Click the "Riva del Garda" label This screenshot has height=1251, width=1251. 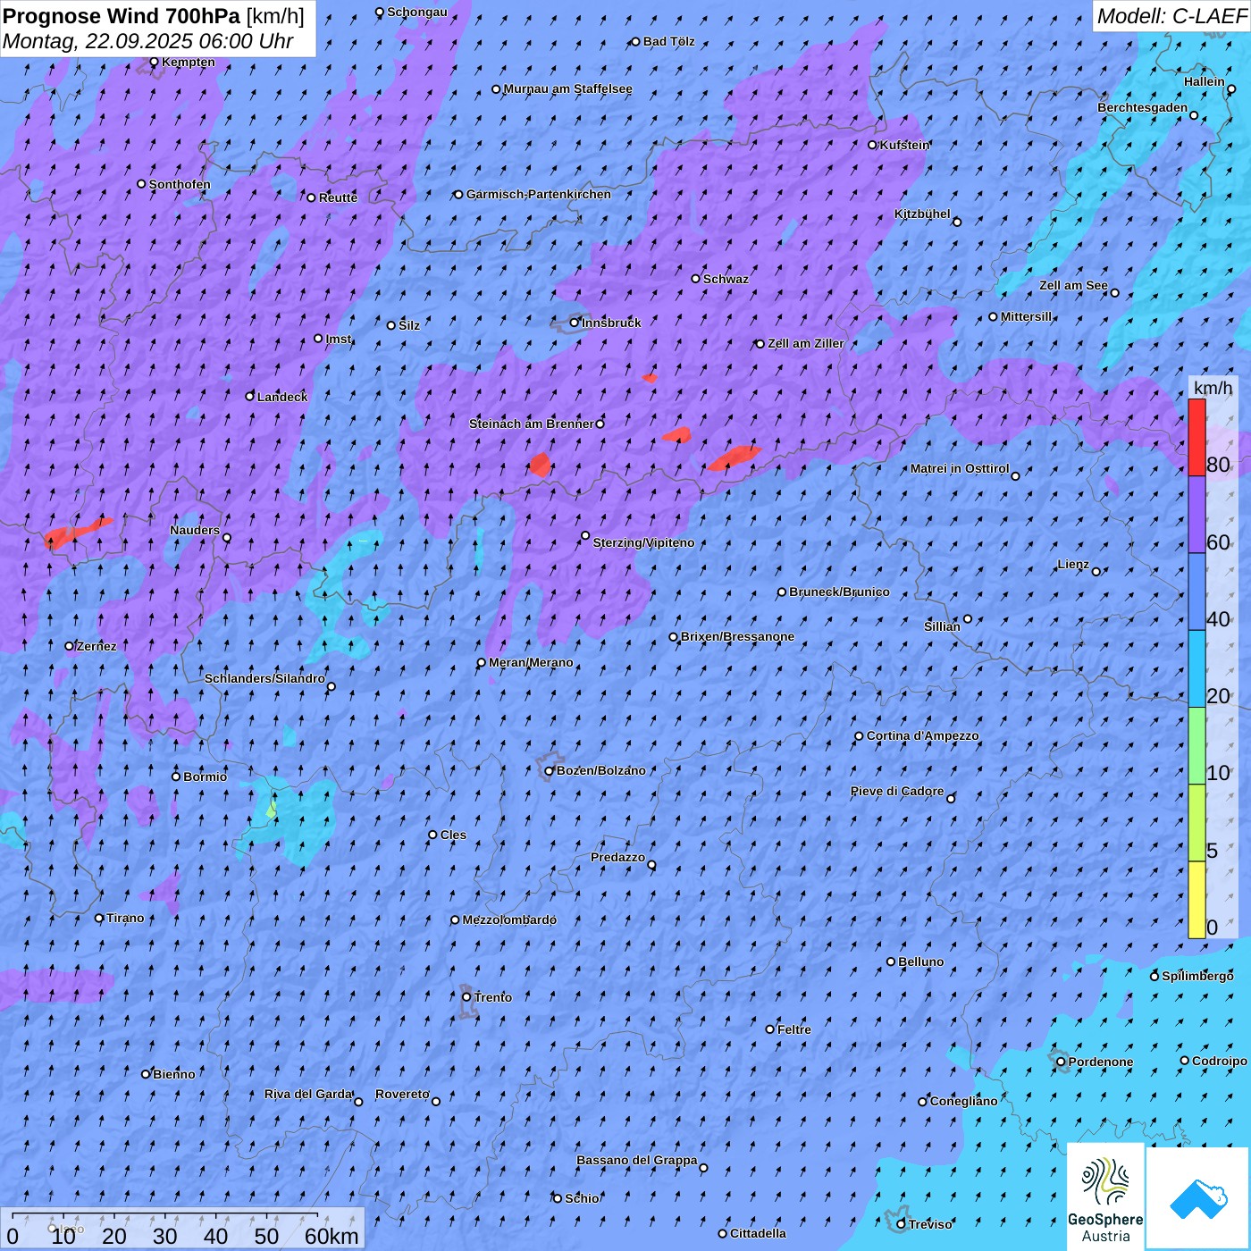(x=308, y=1094)
